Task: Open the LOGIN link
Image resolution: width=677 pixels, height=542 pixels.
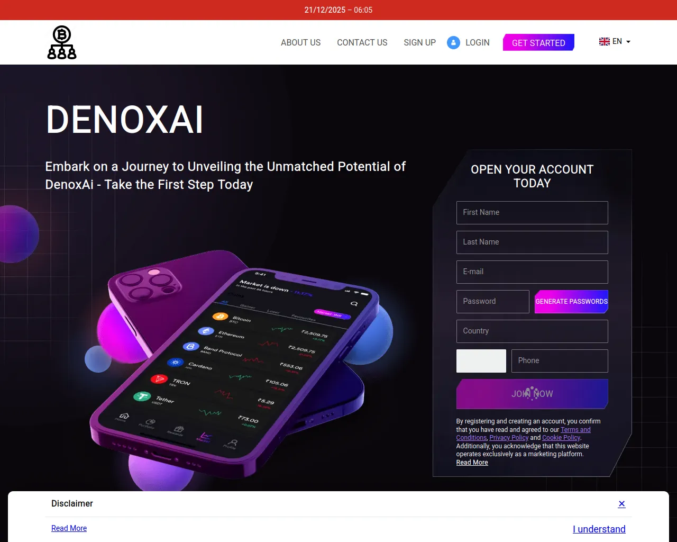Action: 478,42
